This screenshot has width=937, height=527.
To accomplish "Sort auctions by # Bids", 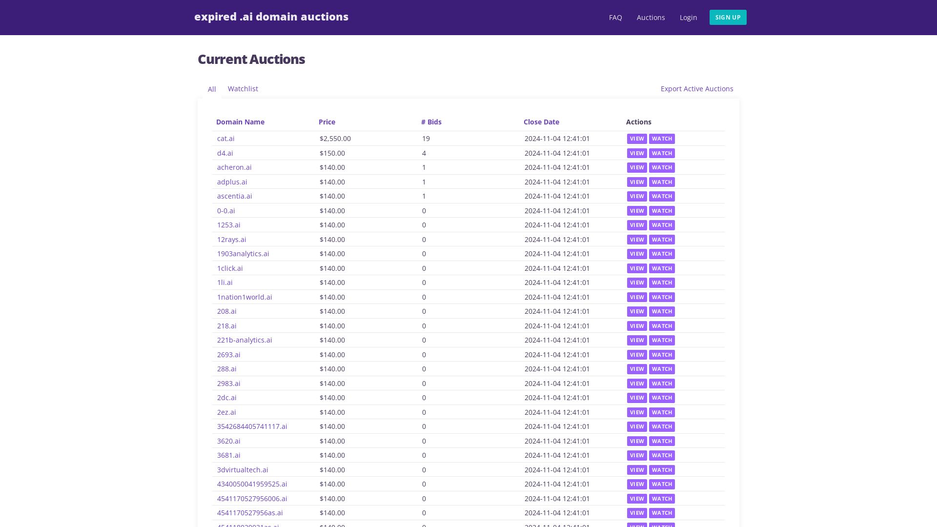I will point(431,122).
